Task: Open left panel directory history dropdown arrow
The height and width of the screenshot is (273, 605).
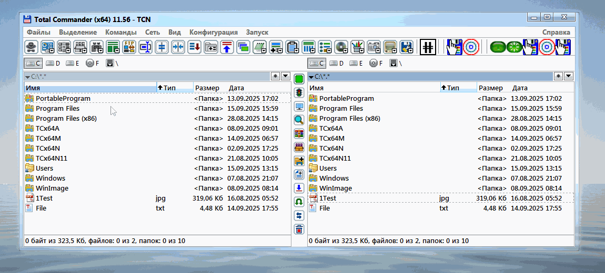Action: (286, 76)
